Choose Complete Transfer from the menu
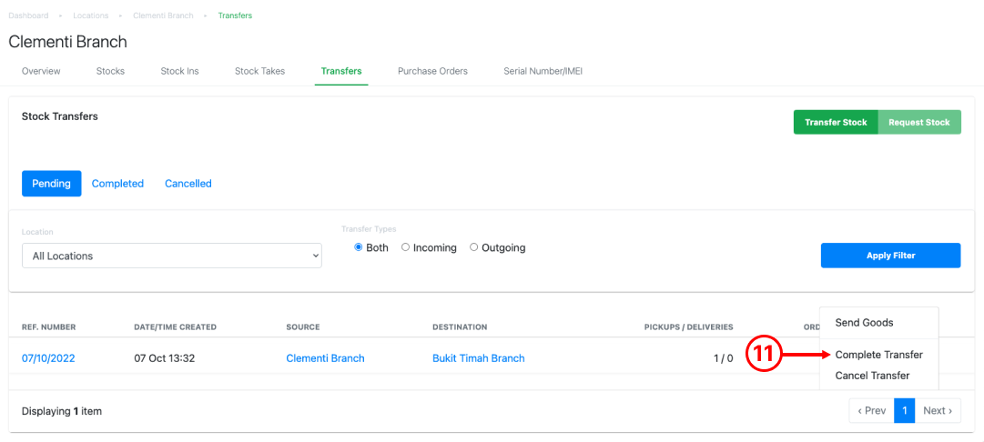Viewport: 984px width, 442px height. pos(878,355)
